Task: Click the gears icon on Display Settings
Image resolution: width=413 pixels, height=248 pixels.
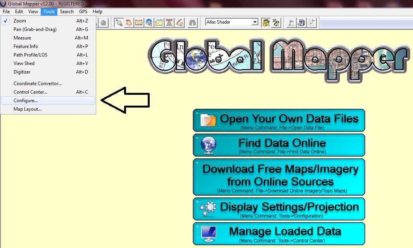Action: click(208, 209)
